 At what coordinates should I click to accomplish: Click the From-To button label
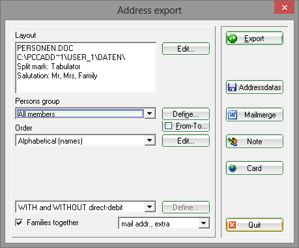(191, 126)
